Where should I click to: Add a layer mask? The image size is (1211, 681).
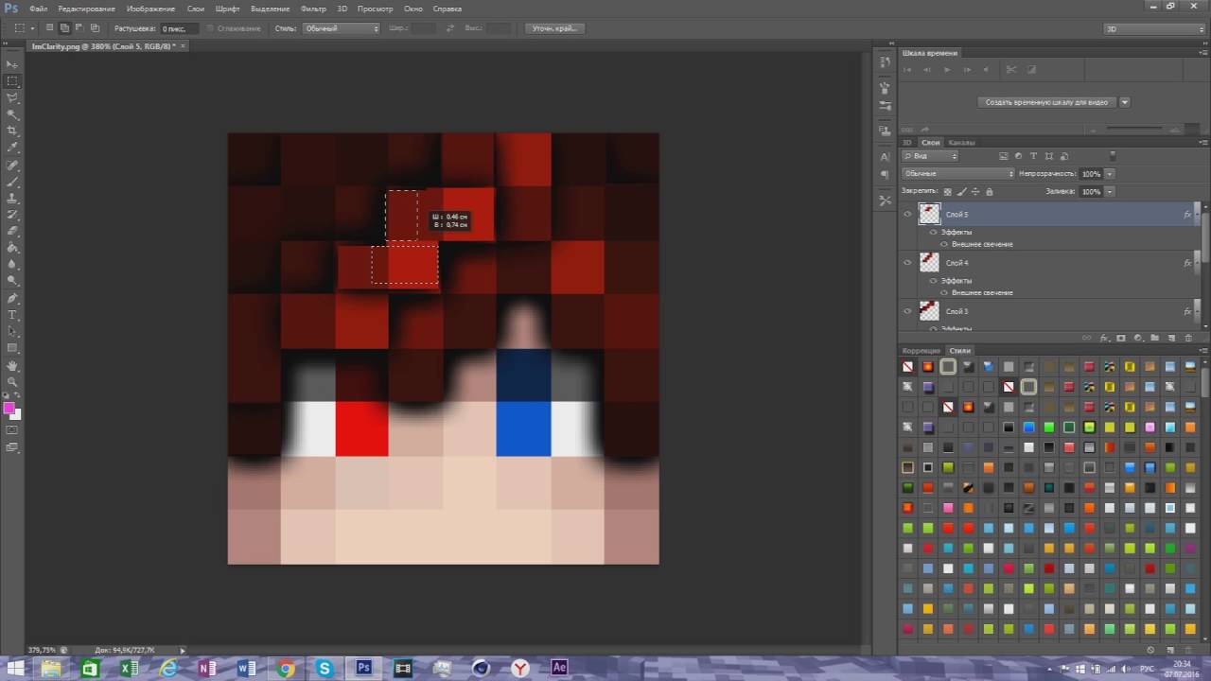point(1121,338)
